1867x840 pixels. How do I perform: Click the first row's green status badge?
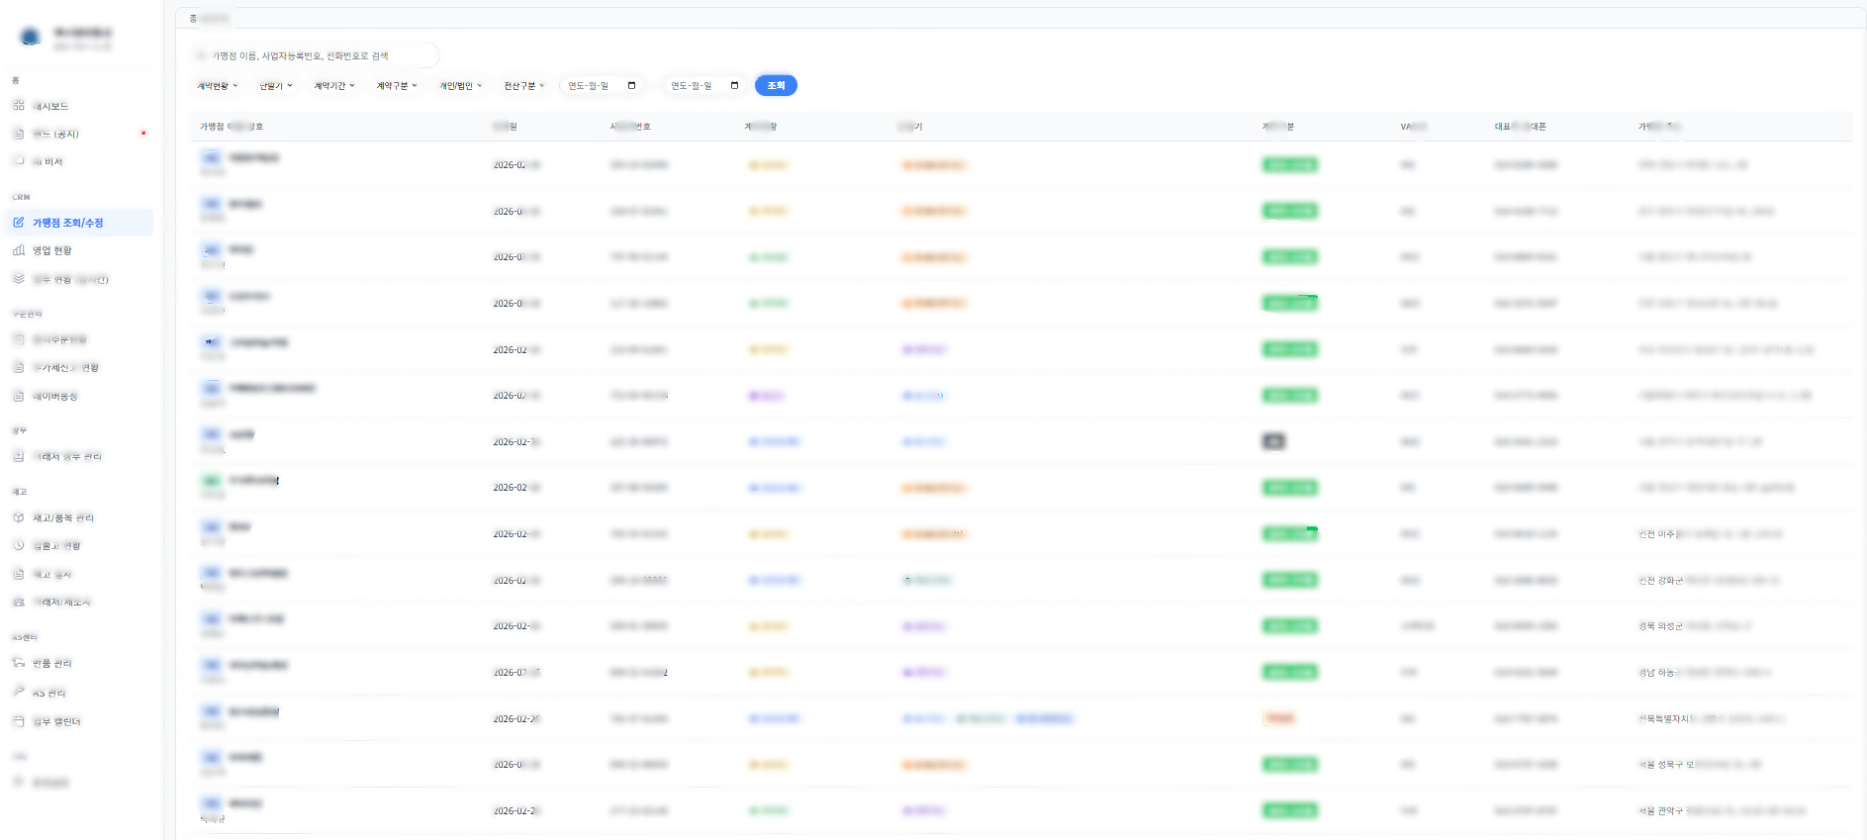(x=1289, y=165)
